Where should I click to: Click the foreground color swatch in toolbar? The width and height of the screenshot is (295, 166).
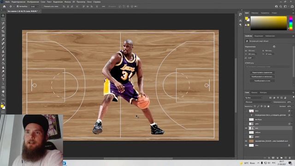[2, 107]
